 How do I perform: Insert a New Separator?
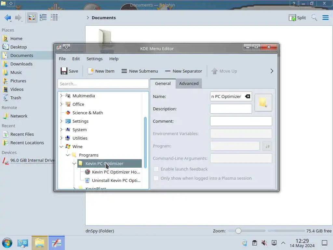click(183, 71)
